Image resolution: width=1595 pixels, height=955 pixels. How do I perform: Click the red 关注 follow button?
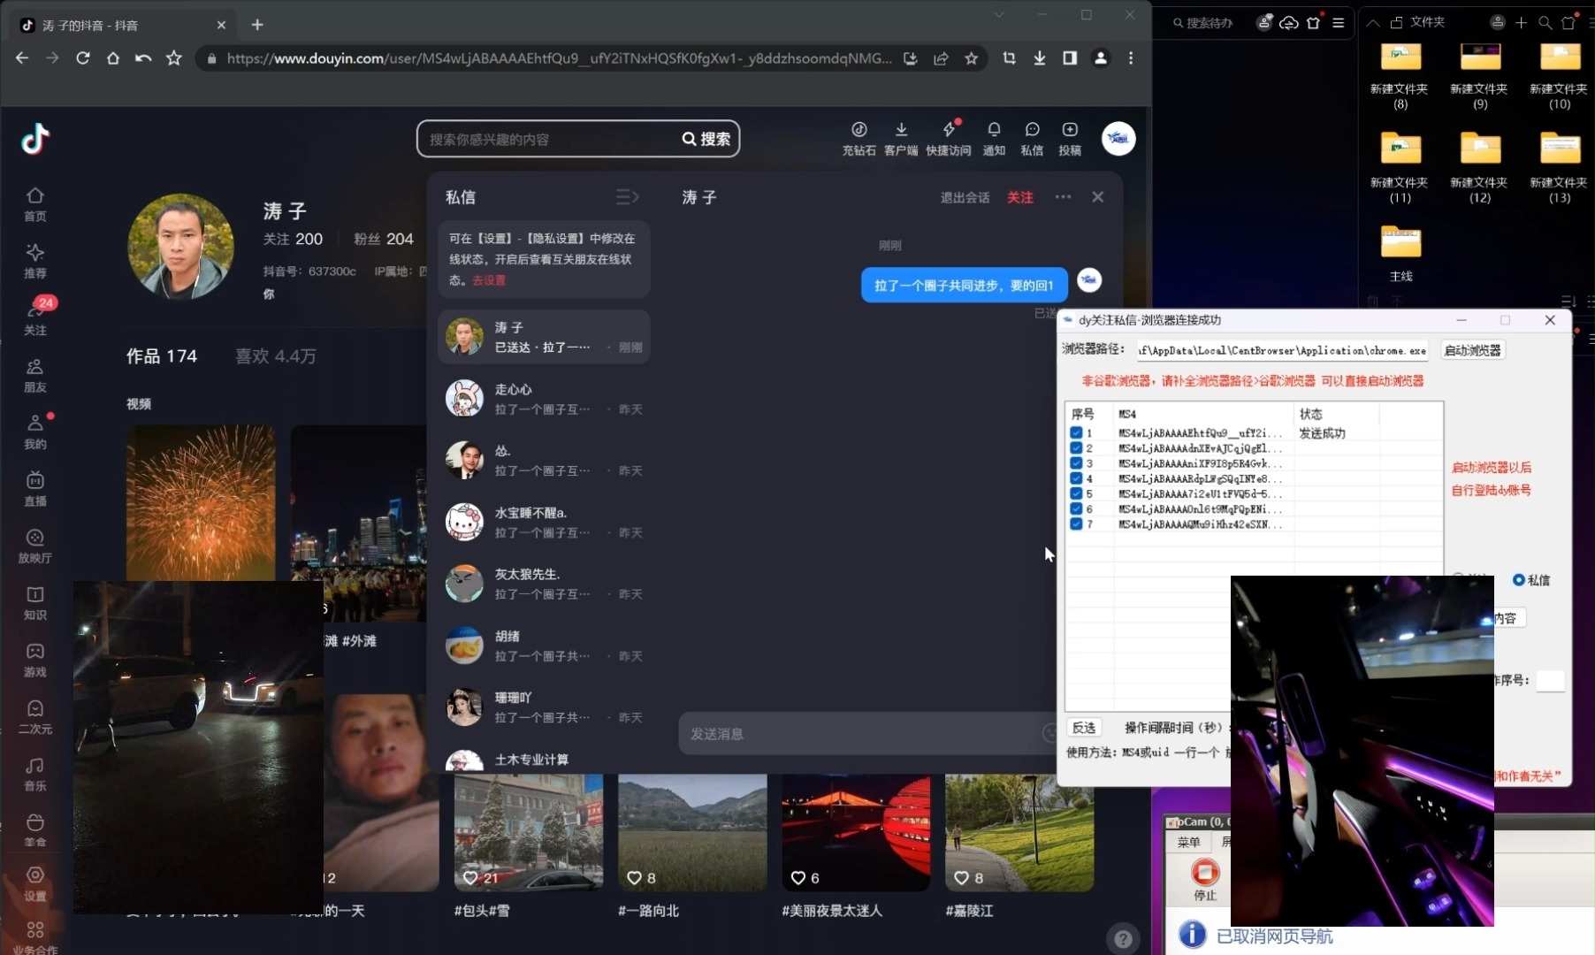1019,197
